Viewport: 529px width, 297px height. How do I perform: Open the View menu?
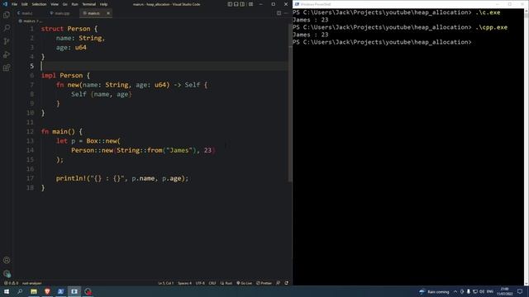55,4
